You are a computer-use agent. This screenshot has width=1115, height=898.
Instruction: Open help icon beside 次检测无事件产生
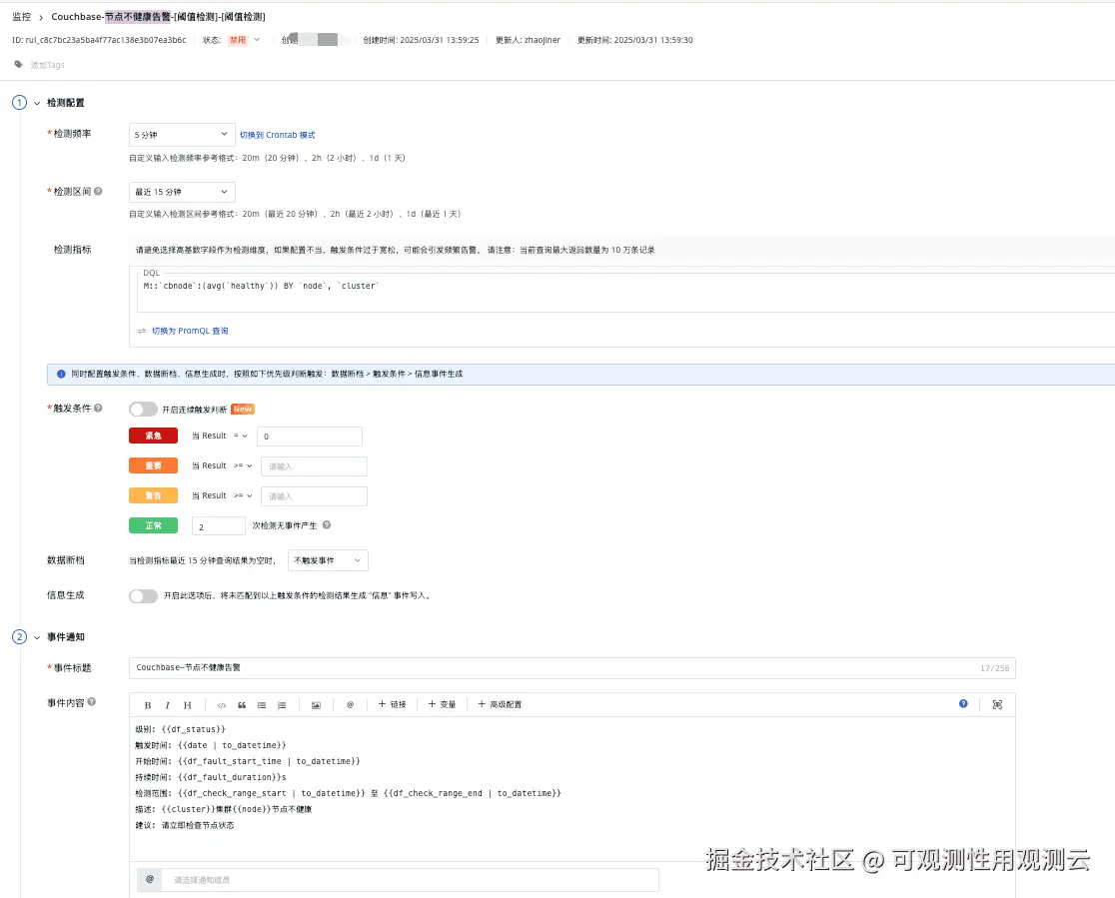(327, 525)
